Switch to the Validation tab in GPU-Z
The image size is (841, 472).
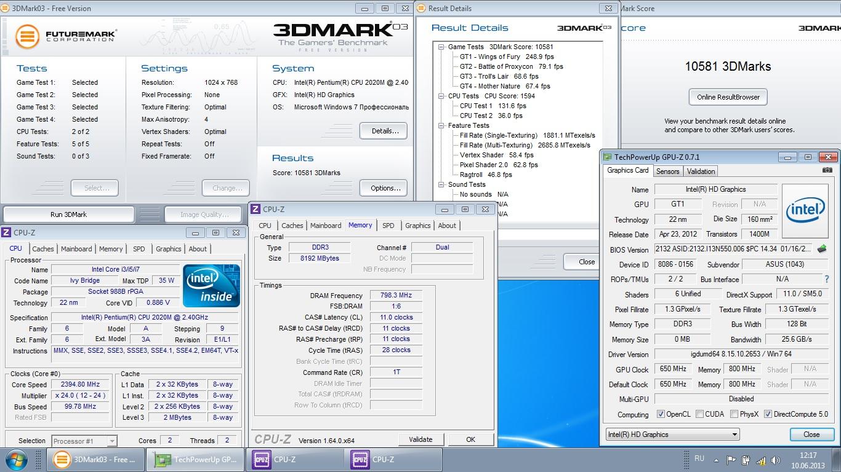pyautogui.click(x=701, y=171)
